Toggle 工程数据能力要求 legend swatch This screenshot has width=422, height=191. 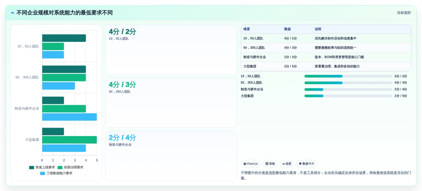click(x=42, y=173)
